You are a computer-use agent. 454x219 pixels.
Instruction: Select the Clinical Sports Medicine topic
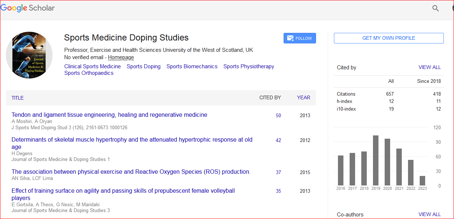(92, 66)
